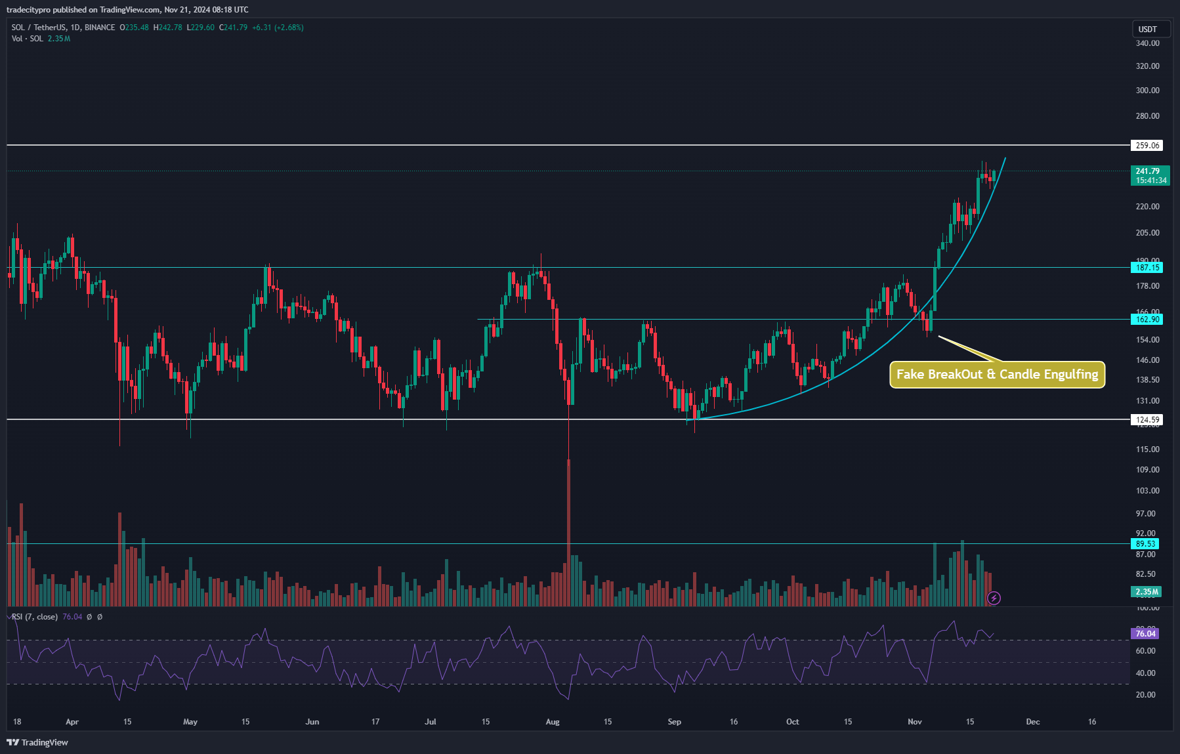Click the +6.31 (+2.68%) change value
The width and height of the screenshot is (1180, 754).
[278, 28]
